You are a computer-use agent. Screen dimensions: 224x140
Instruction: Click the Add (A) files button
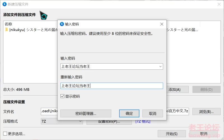point(178,90)
